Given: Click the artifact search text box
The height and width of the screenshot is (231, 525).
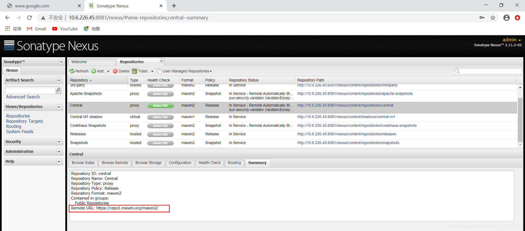Looking at the screenshot, I should tap(30, 90).
